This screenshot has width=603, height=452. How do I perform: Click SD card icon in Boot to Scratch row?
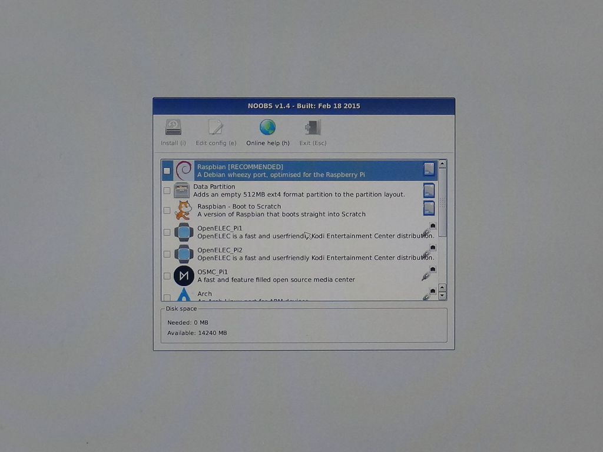(429, 208)
